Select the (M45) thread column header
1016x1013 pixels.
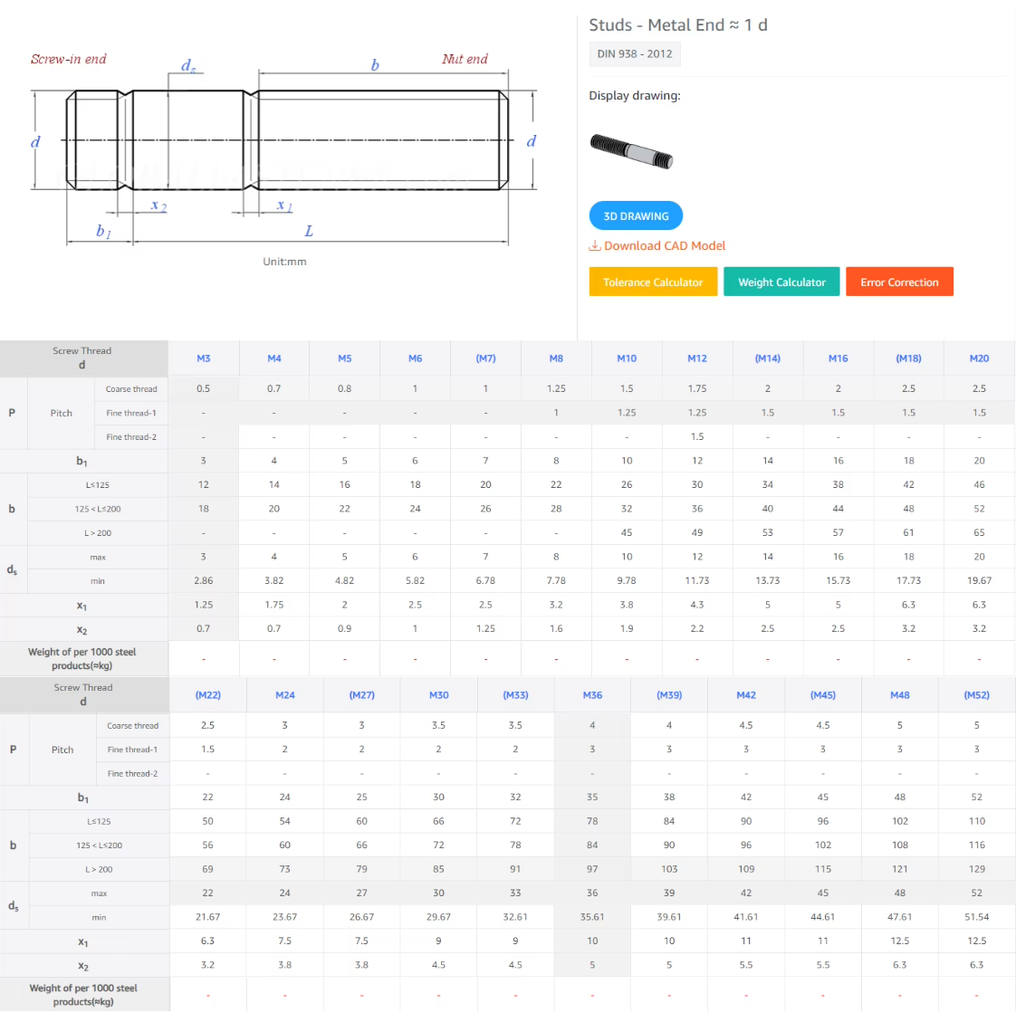click(x=823, y=695)
